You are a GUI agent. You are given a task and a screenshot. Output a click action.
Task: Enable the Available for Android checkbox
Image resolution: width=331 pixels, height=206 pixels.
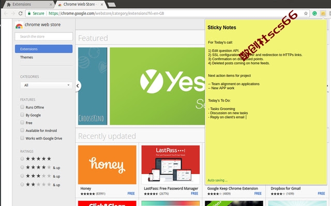22,130
